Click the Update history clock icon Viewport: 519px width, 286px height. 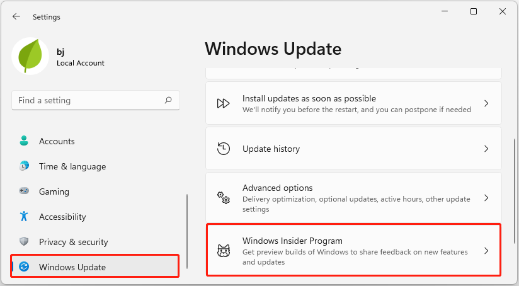pos(224,149)
